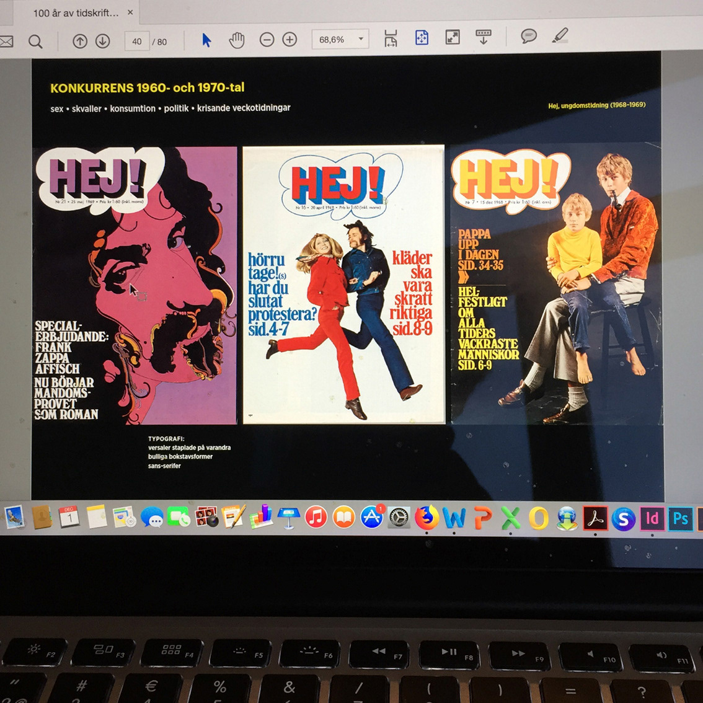Add a comment with speech bubble icon
The height and width of the screenshot is (703, 703).
(529, 35)
